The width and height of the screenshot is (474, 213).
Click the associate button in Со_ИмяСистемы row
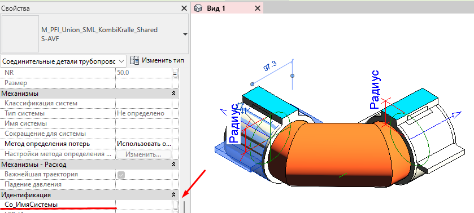coord(175,205)
